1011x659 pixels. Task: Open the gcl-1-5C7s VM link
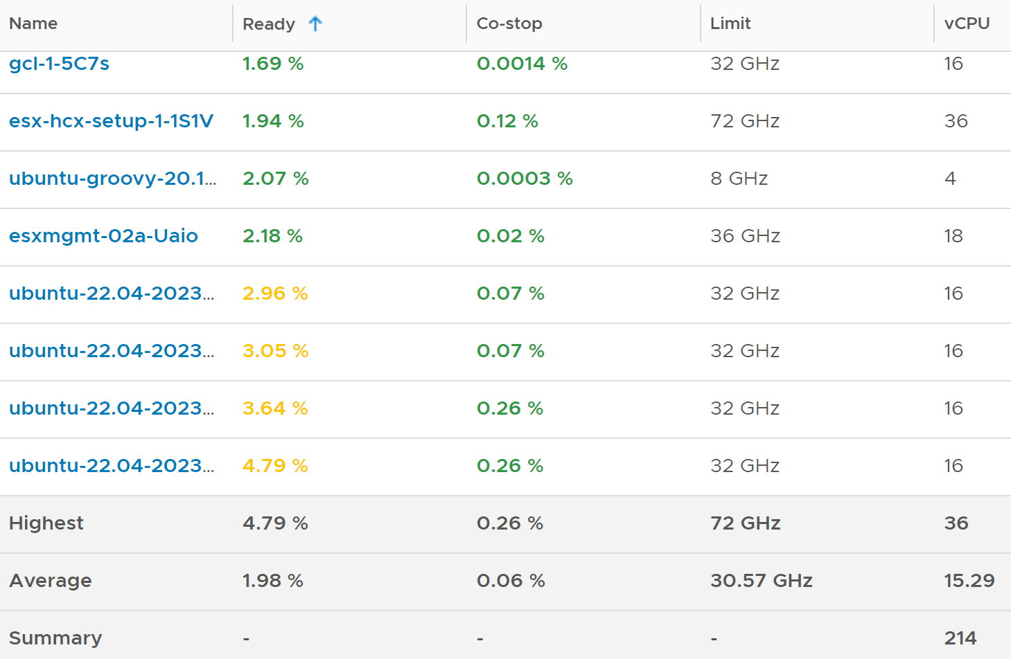click(59, 64)
